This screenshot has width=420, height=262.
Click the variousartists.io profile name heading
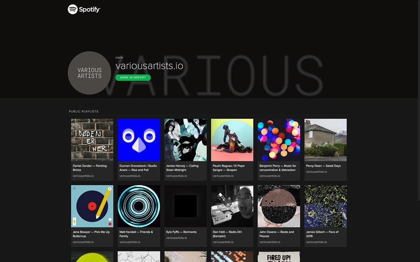pos(149,66)
